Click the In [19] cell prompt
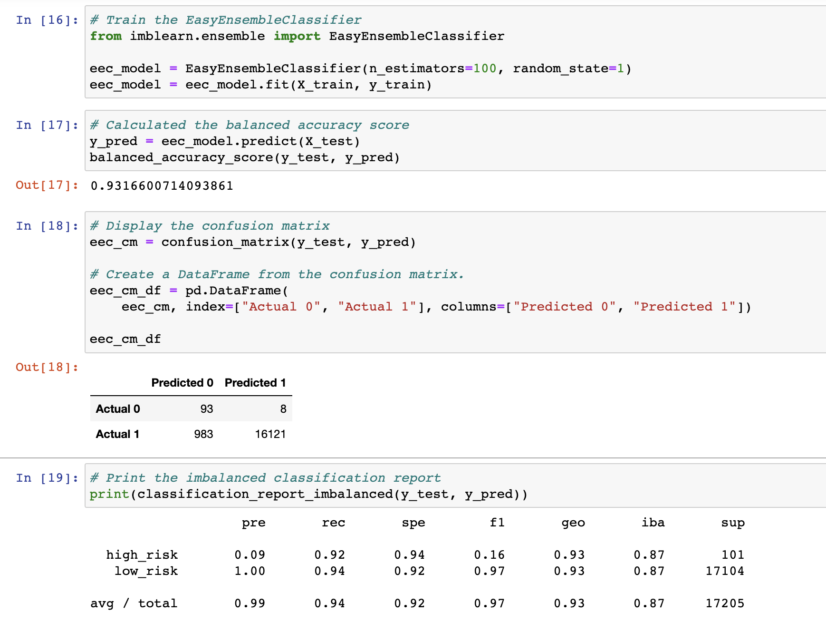 click(x=47, y=478)
